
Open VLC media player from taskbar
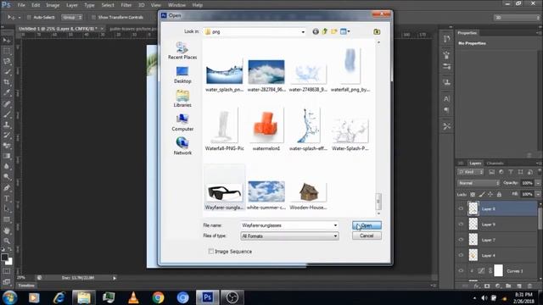click(x=133, y=297)
